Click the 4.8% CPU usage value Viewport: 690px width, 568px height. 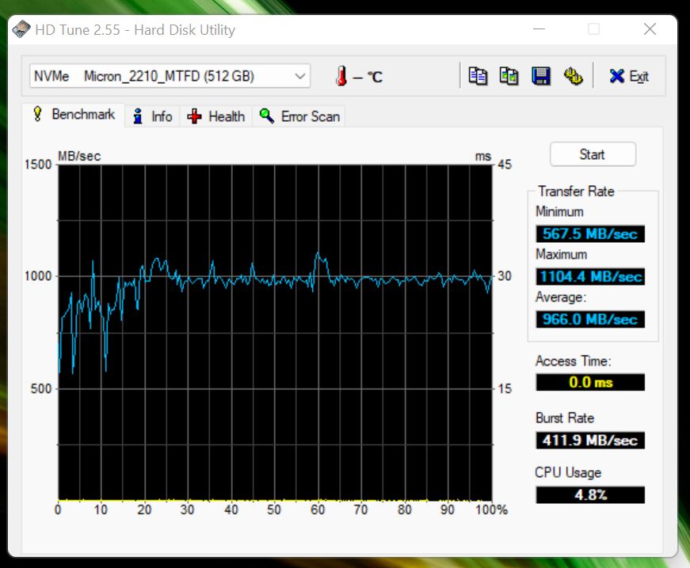point(590,494)
